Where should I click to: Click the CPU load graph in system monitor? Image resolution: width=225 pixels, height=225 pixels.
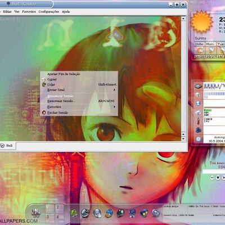(x=214, y=86)
